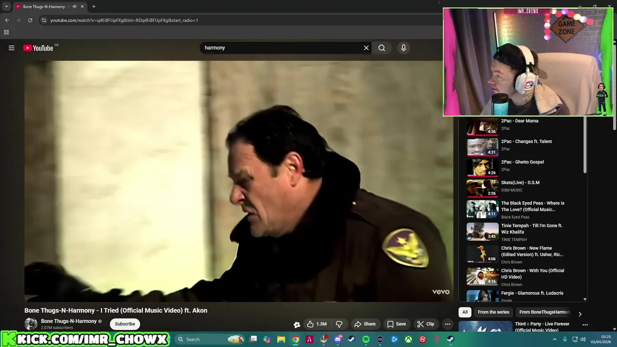Screen dimensions: 617x347
Task: Subscribe to Bone Thugs-N-Harmony
Action: pyautogui.click(x=125, y=324)
